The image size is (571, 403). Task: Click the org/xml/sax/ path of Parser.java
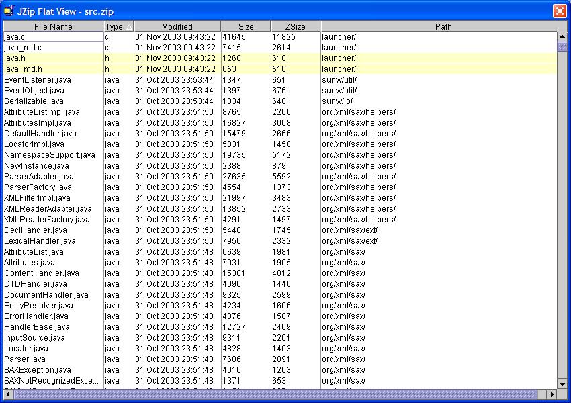tap(344, 359)
